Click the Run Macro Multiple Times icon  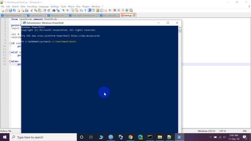[127, 11]
